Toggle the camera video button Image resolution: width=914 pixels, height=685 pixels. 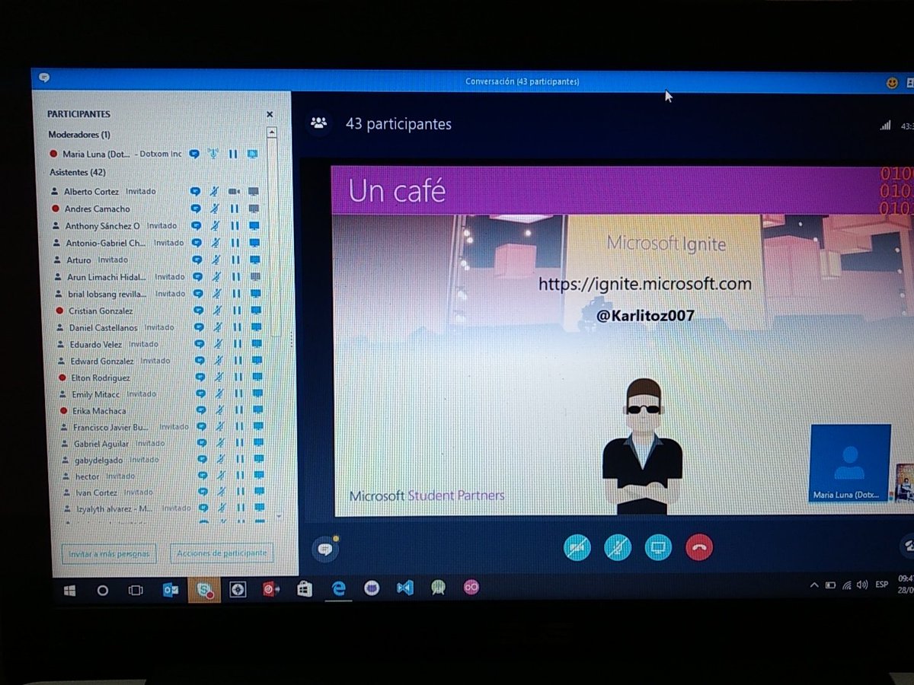click(577, 546)
